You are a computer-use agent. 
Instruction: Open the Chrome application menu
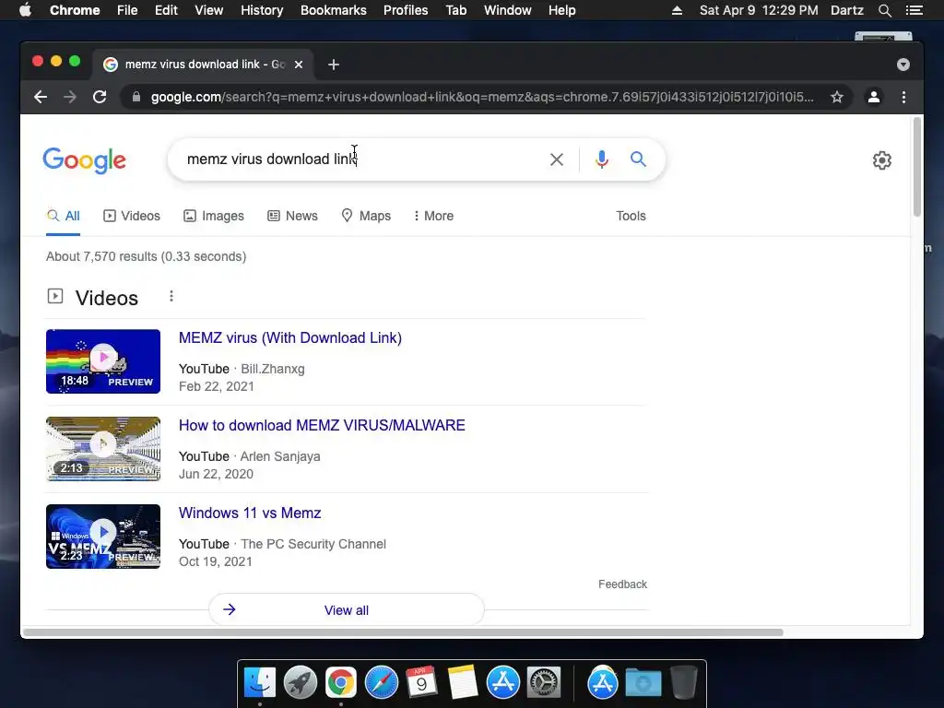(x=75, y=10)
